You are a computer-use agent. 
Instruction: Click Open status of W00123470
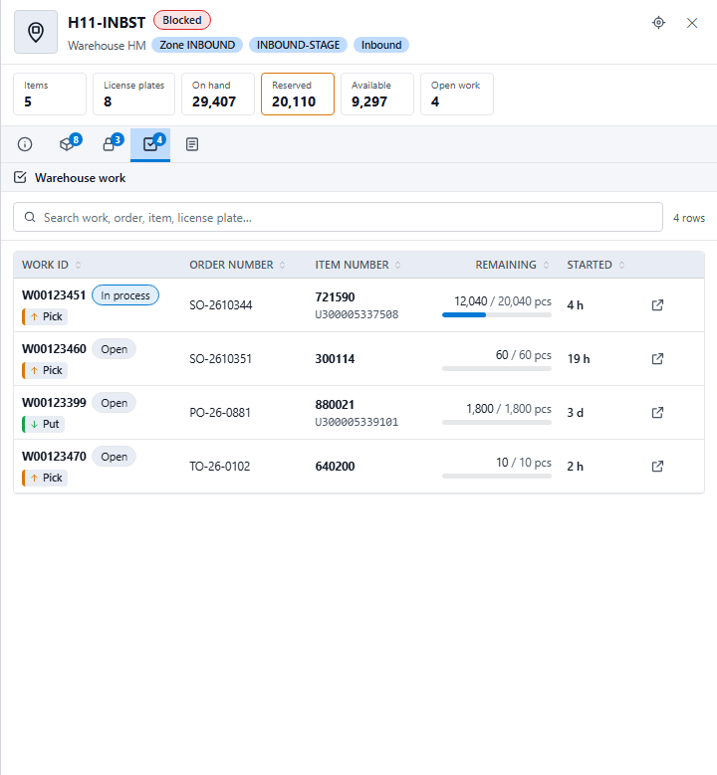[x=114, y=457]
